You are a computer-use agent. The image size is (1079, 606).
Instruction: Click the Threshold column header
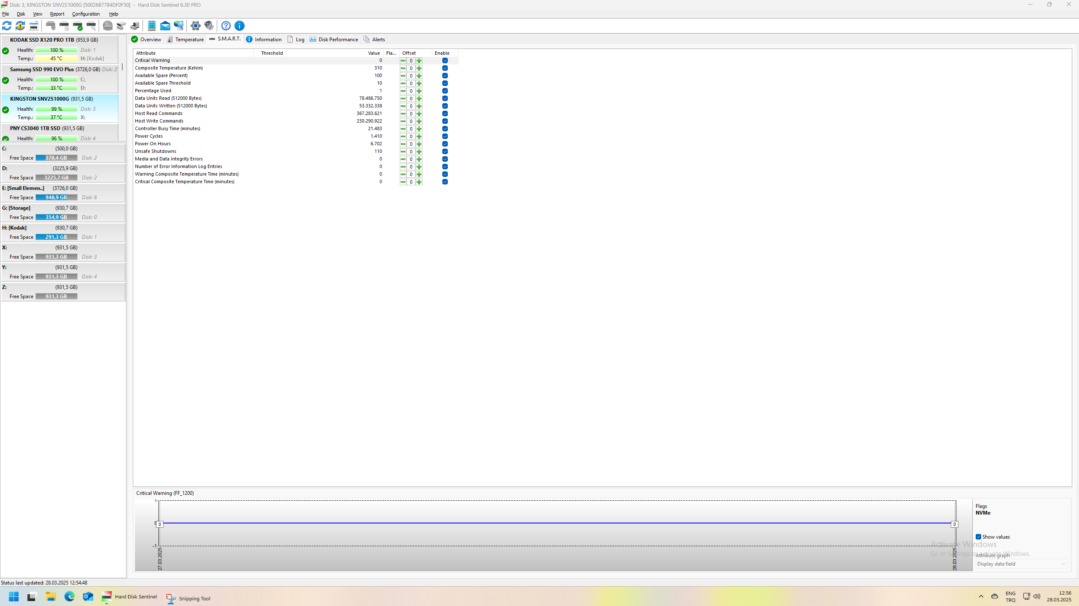(270, 53)
